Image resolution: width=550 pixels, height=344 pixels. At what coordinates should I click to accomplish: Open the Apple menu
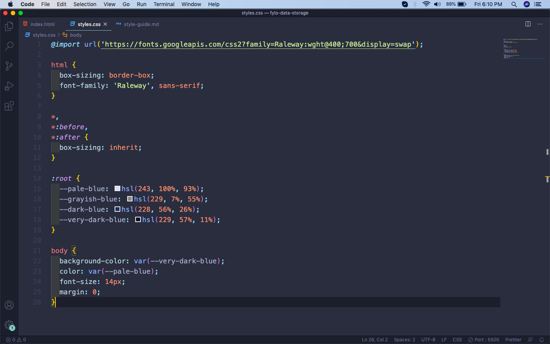tap(10, 4)
